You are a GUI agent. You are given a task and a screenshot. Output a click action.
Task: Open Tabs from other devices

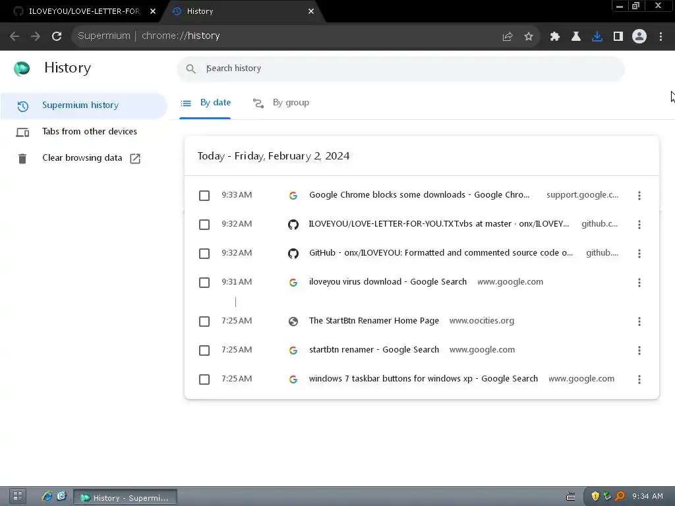[84, 132]
